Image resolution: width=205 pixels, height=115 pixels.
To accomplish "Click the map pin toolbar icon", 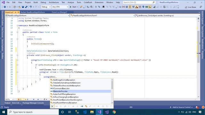I will 143,7.
